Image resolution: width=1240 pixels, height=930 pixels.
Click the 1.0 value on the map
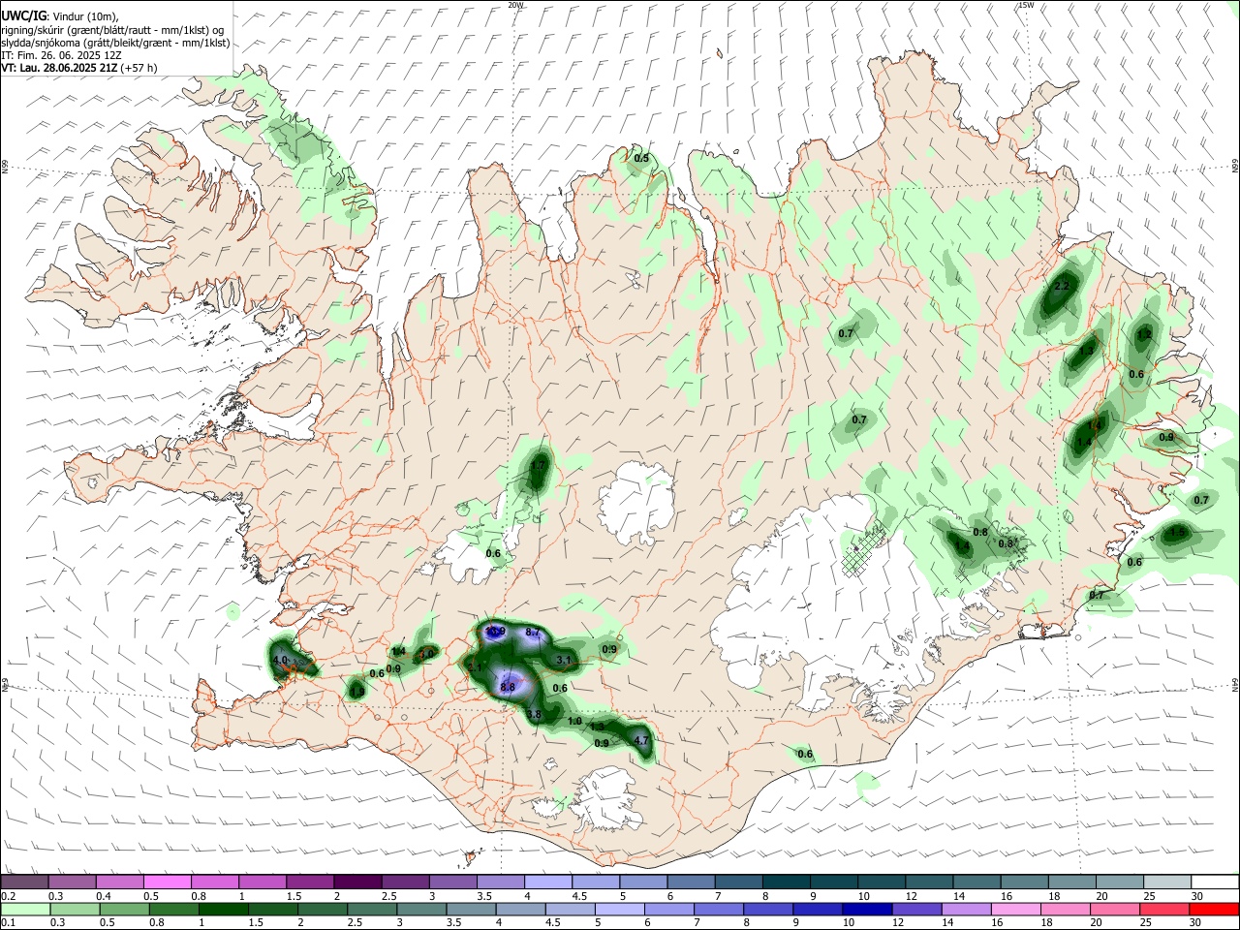574,721
